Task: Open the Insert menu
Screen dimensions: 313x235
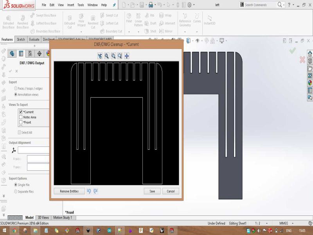Action: [70, 5]
